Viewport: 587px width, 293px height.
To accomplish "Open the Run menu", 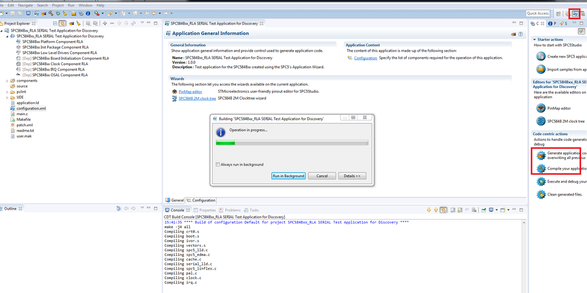I will (71, 6).
